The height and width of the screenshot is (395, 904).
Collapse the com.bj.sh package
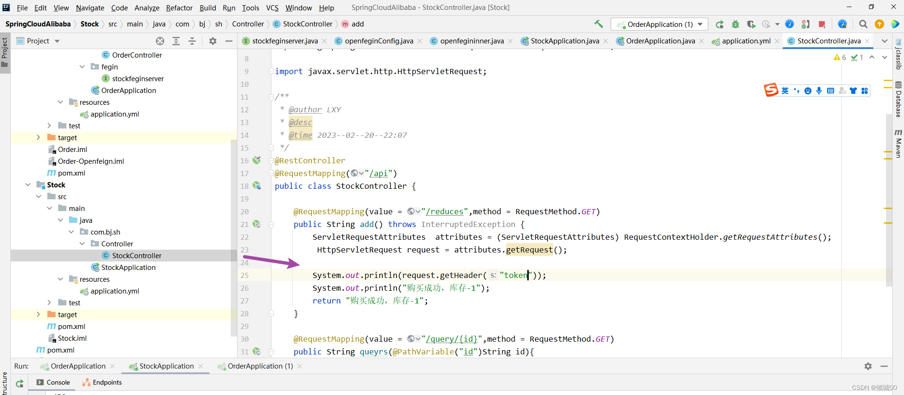click(x=71, y=232)
